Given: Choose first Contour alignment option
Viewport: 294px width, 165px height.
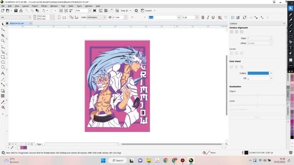Looking at the screenshot, I should point(232,32).
